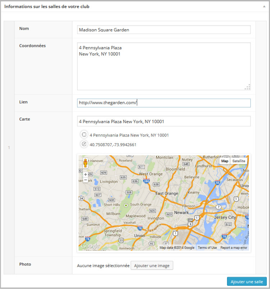Click the Street View pegman icon
This screenshot has height=289, width=270.
(85, 163)
